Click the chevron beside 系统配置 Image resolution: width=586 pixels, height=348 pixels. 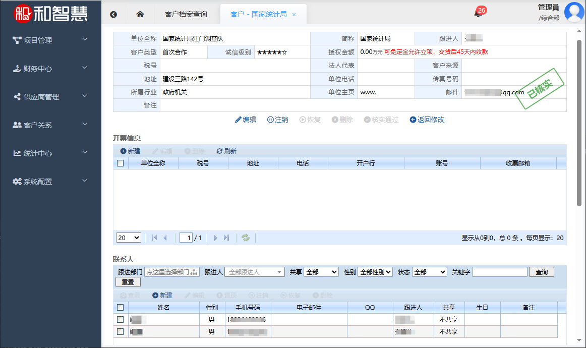(85, 181)
